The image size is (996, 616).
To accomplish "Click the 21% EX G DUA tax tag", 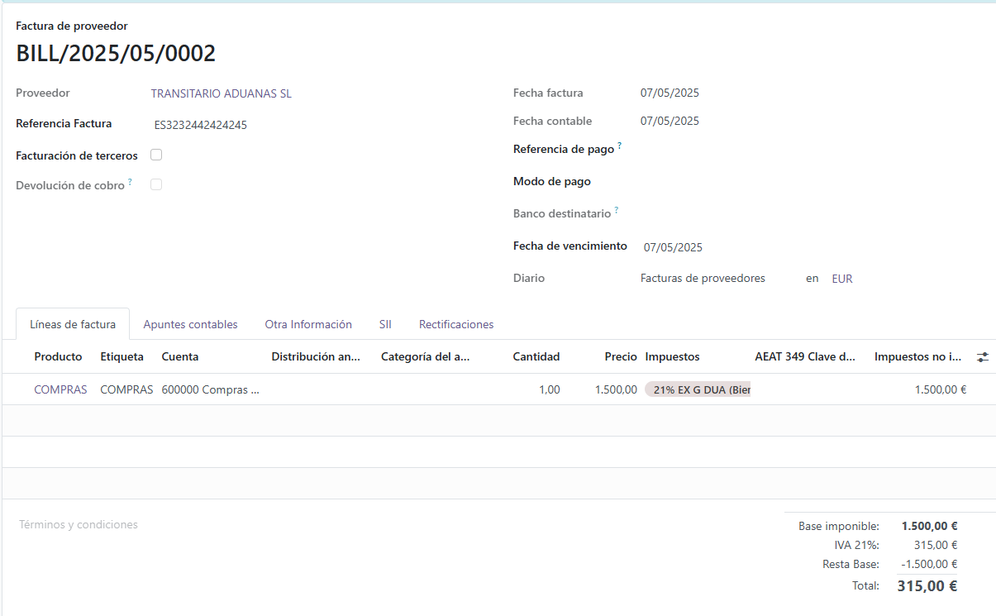I will click(698, 389).
